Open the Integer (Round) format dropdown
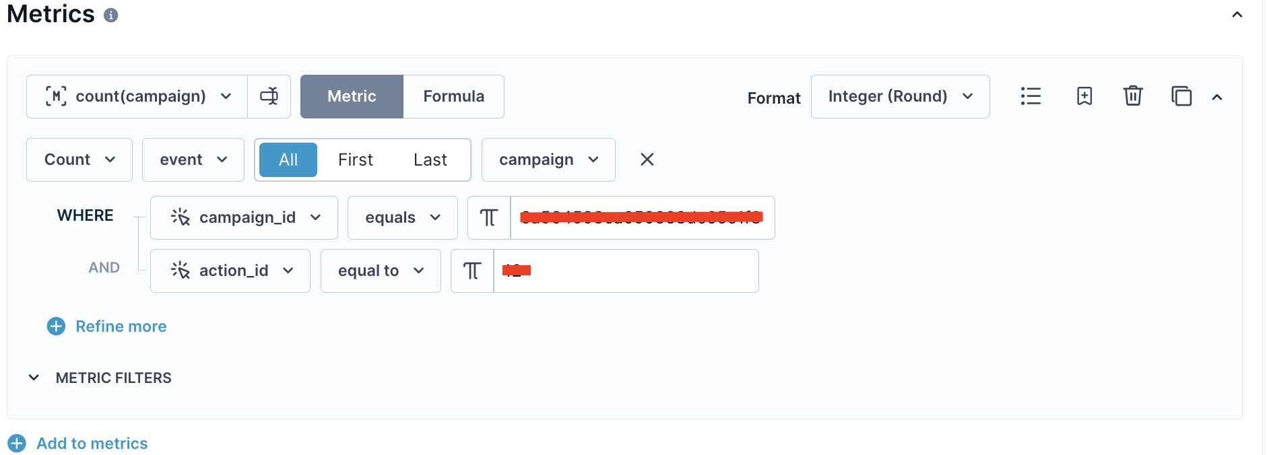The width and height of the screenshot is (1269, 455). 901,96
